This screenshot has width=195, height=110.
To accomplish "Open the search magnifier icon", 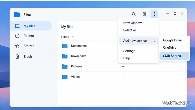I will click(x=134, y=14).
